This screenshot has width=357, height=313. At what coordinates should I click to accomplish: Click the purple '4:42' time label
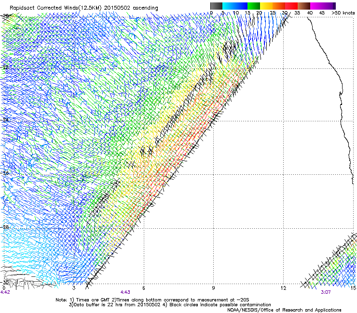click(5, 292)
